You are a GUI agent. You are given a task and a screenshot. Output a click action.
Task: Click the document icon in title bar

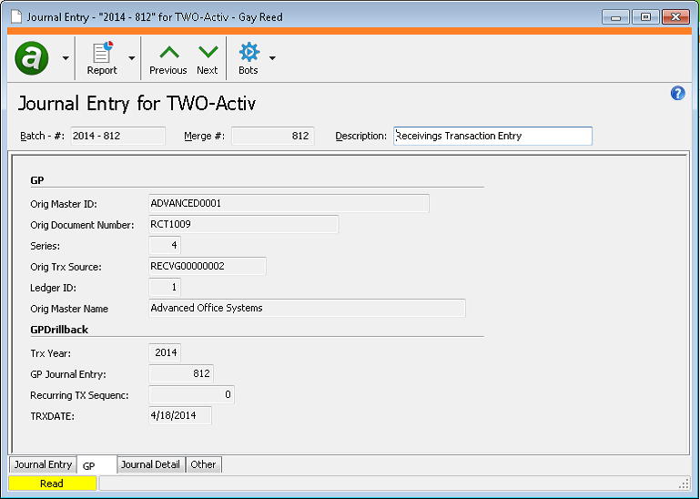click(16, 17)
